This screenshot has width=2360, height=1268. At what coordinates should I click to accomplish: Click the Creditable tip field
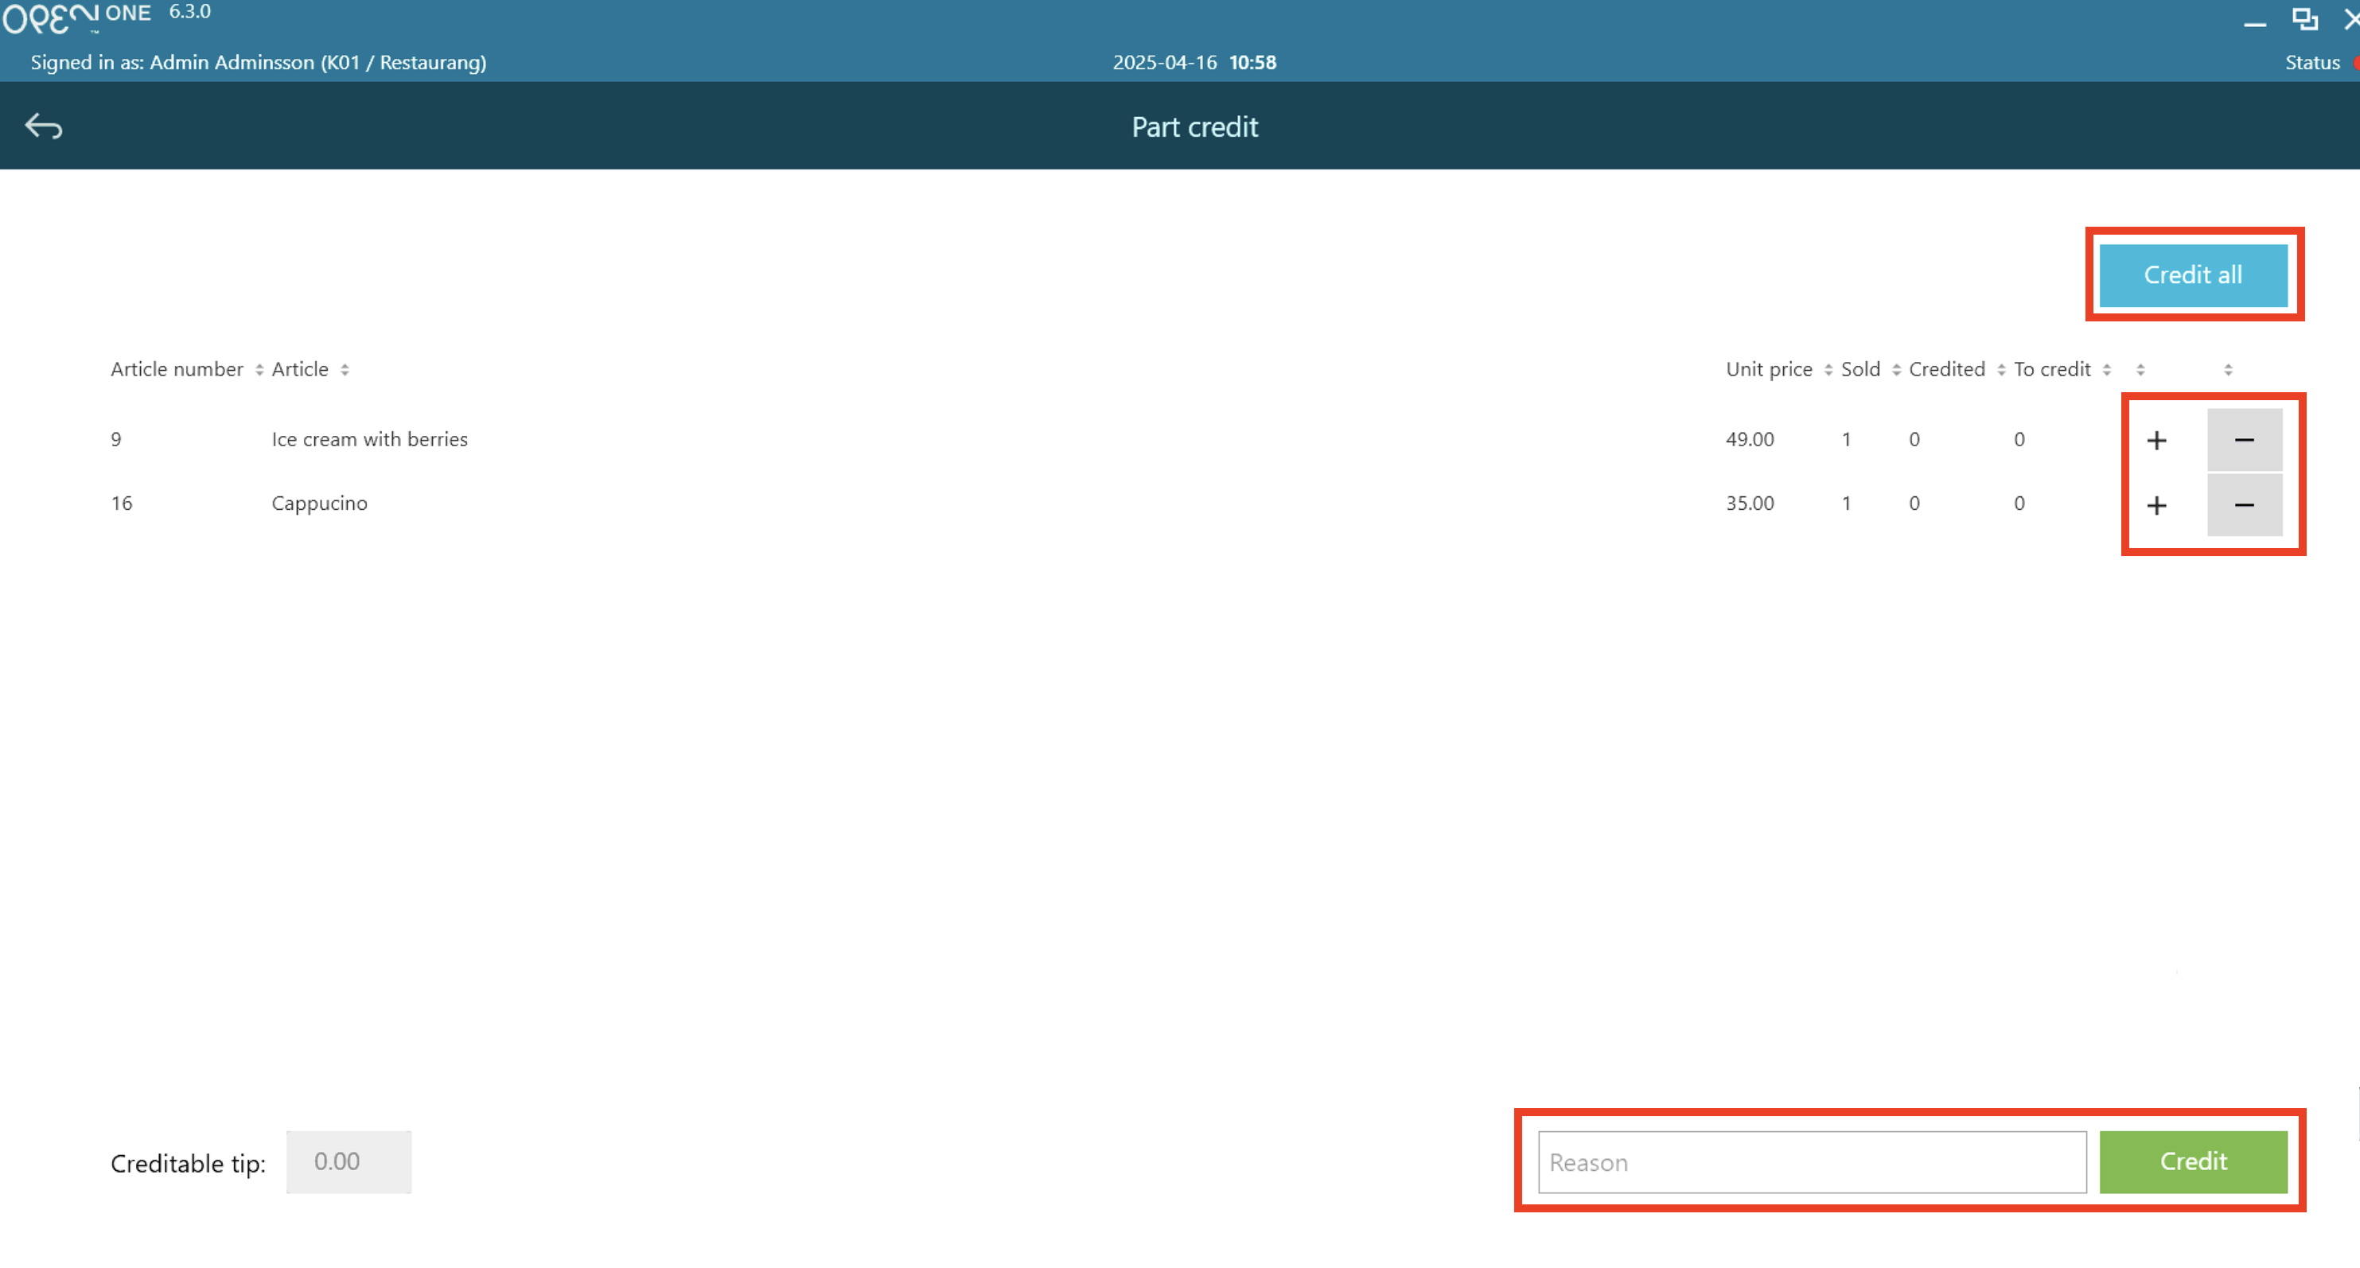(349, 1161)
